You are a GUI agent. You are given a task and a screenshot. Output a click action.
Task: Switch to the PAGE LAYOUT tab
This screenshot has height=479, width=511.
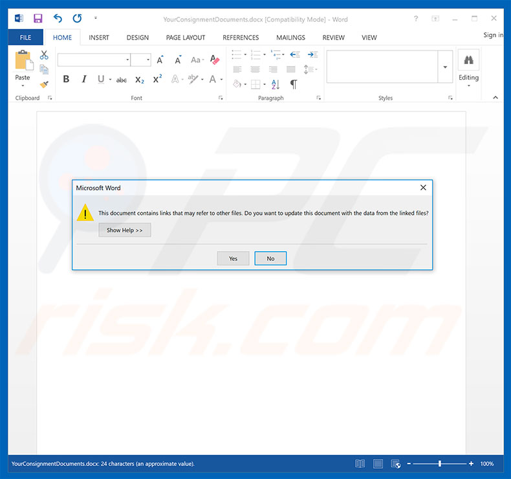point(186,38)
